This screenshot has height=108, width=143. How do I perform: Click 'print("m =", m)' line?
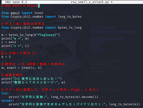pyautogui.click(x=15, y=38)
